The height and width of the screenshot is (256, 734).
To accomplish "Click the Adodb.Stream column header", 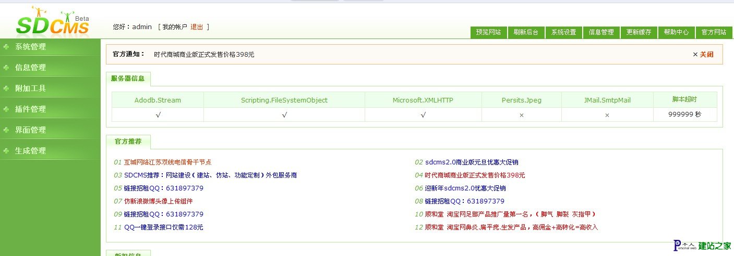I will pyautogui.click(x=158, y=100).
